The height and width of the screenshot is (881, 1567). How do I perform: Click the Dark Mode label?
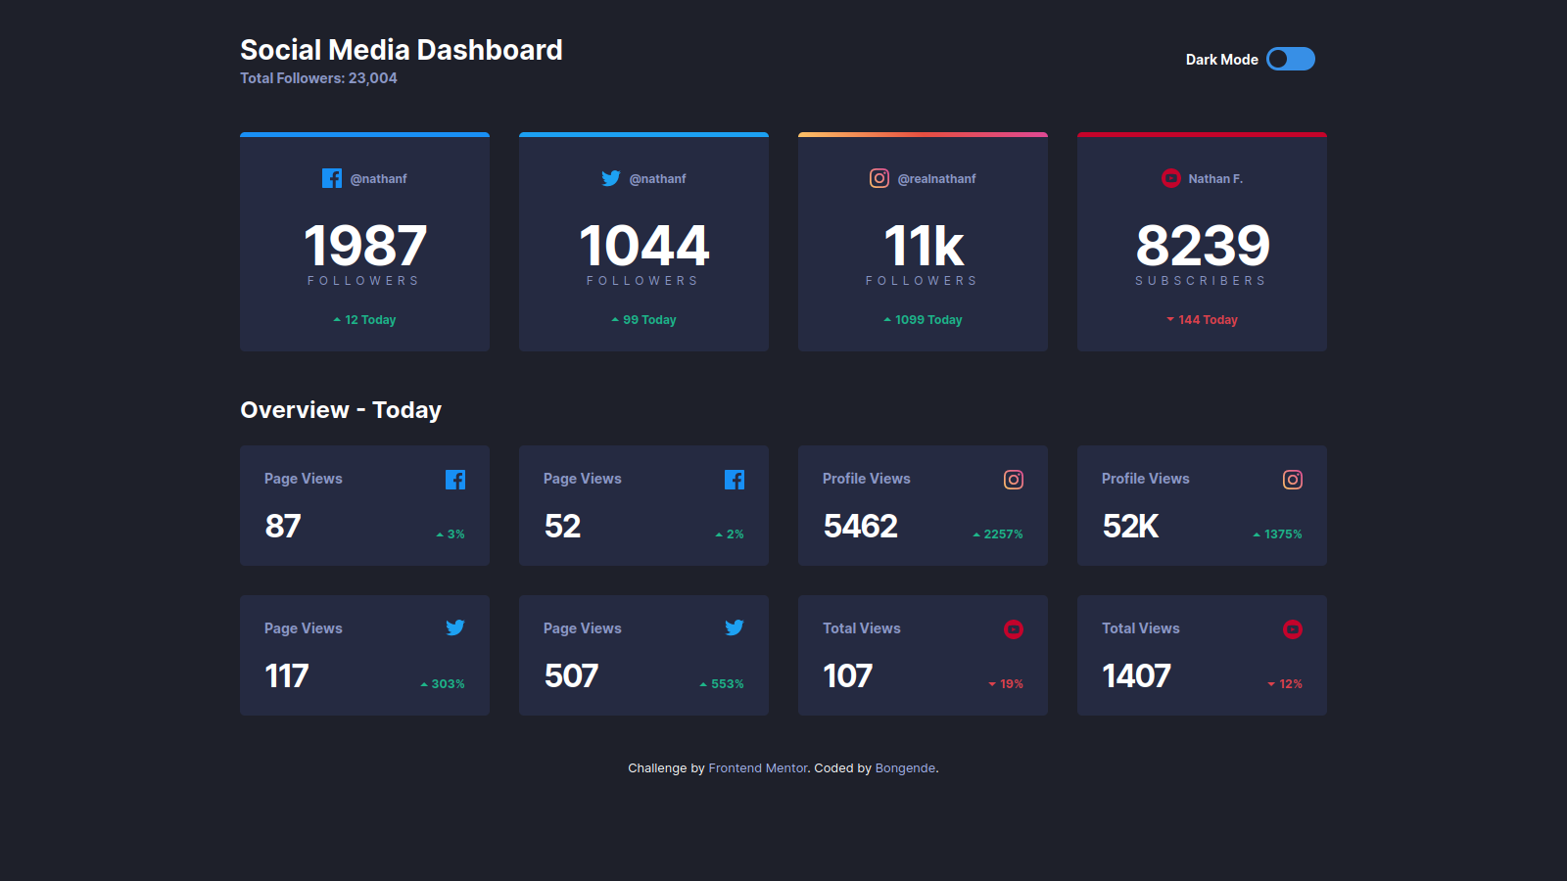click(x=1222, y=60)
